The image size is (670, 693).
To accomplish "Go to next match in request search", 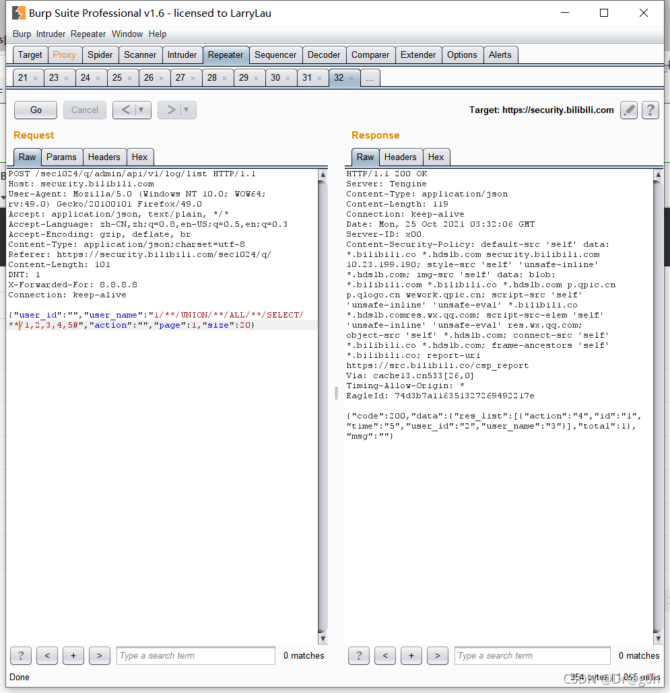I will tap(100, 655).
